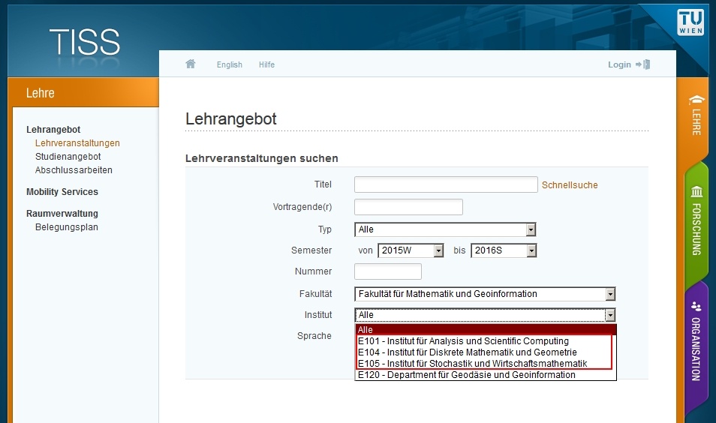Select E104 Diskrete Mathematik und Geometrie option

coord(486,352)
